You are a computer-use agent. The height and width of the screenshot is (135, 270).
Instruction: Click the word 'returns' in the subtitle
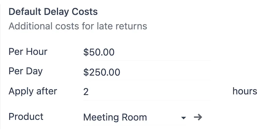pos(133,26)
